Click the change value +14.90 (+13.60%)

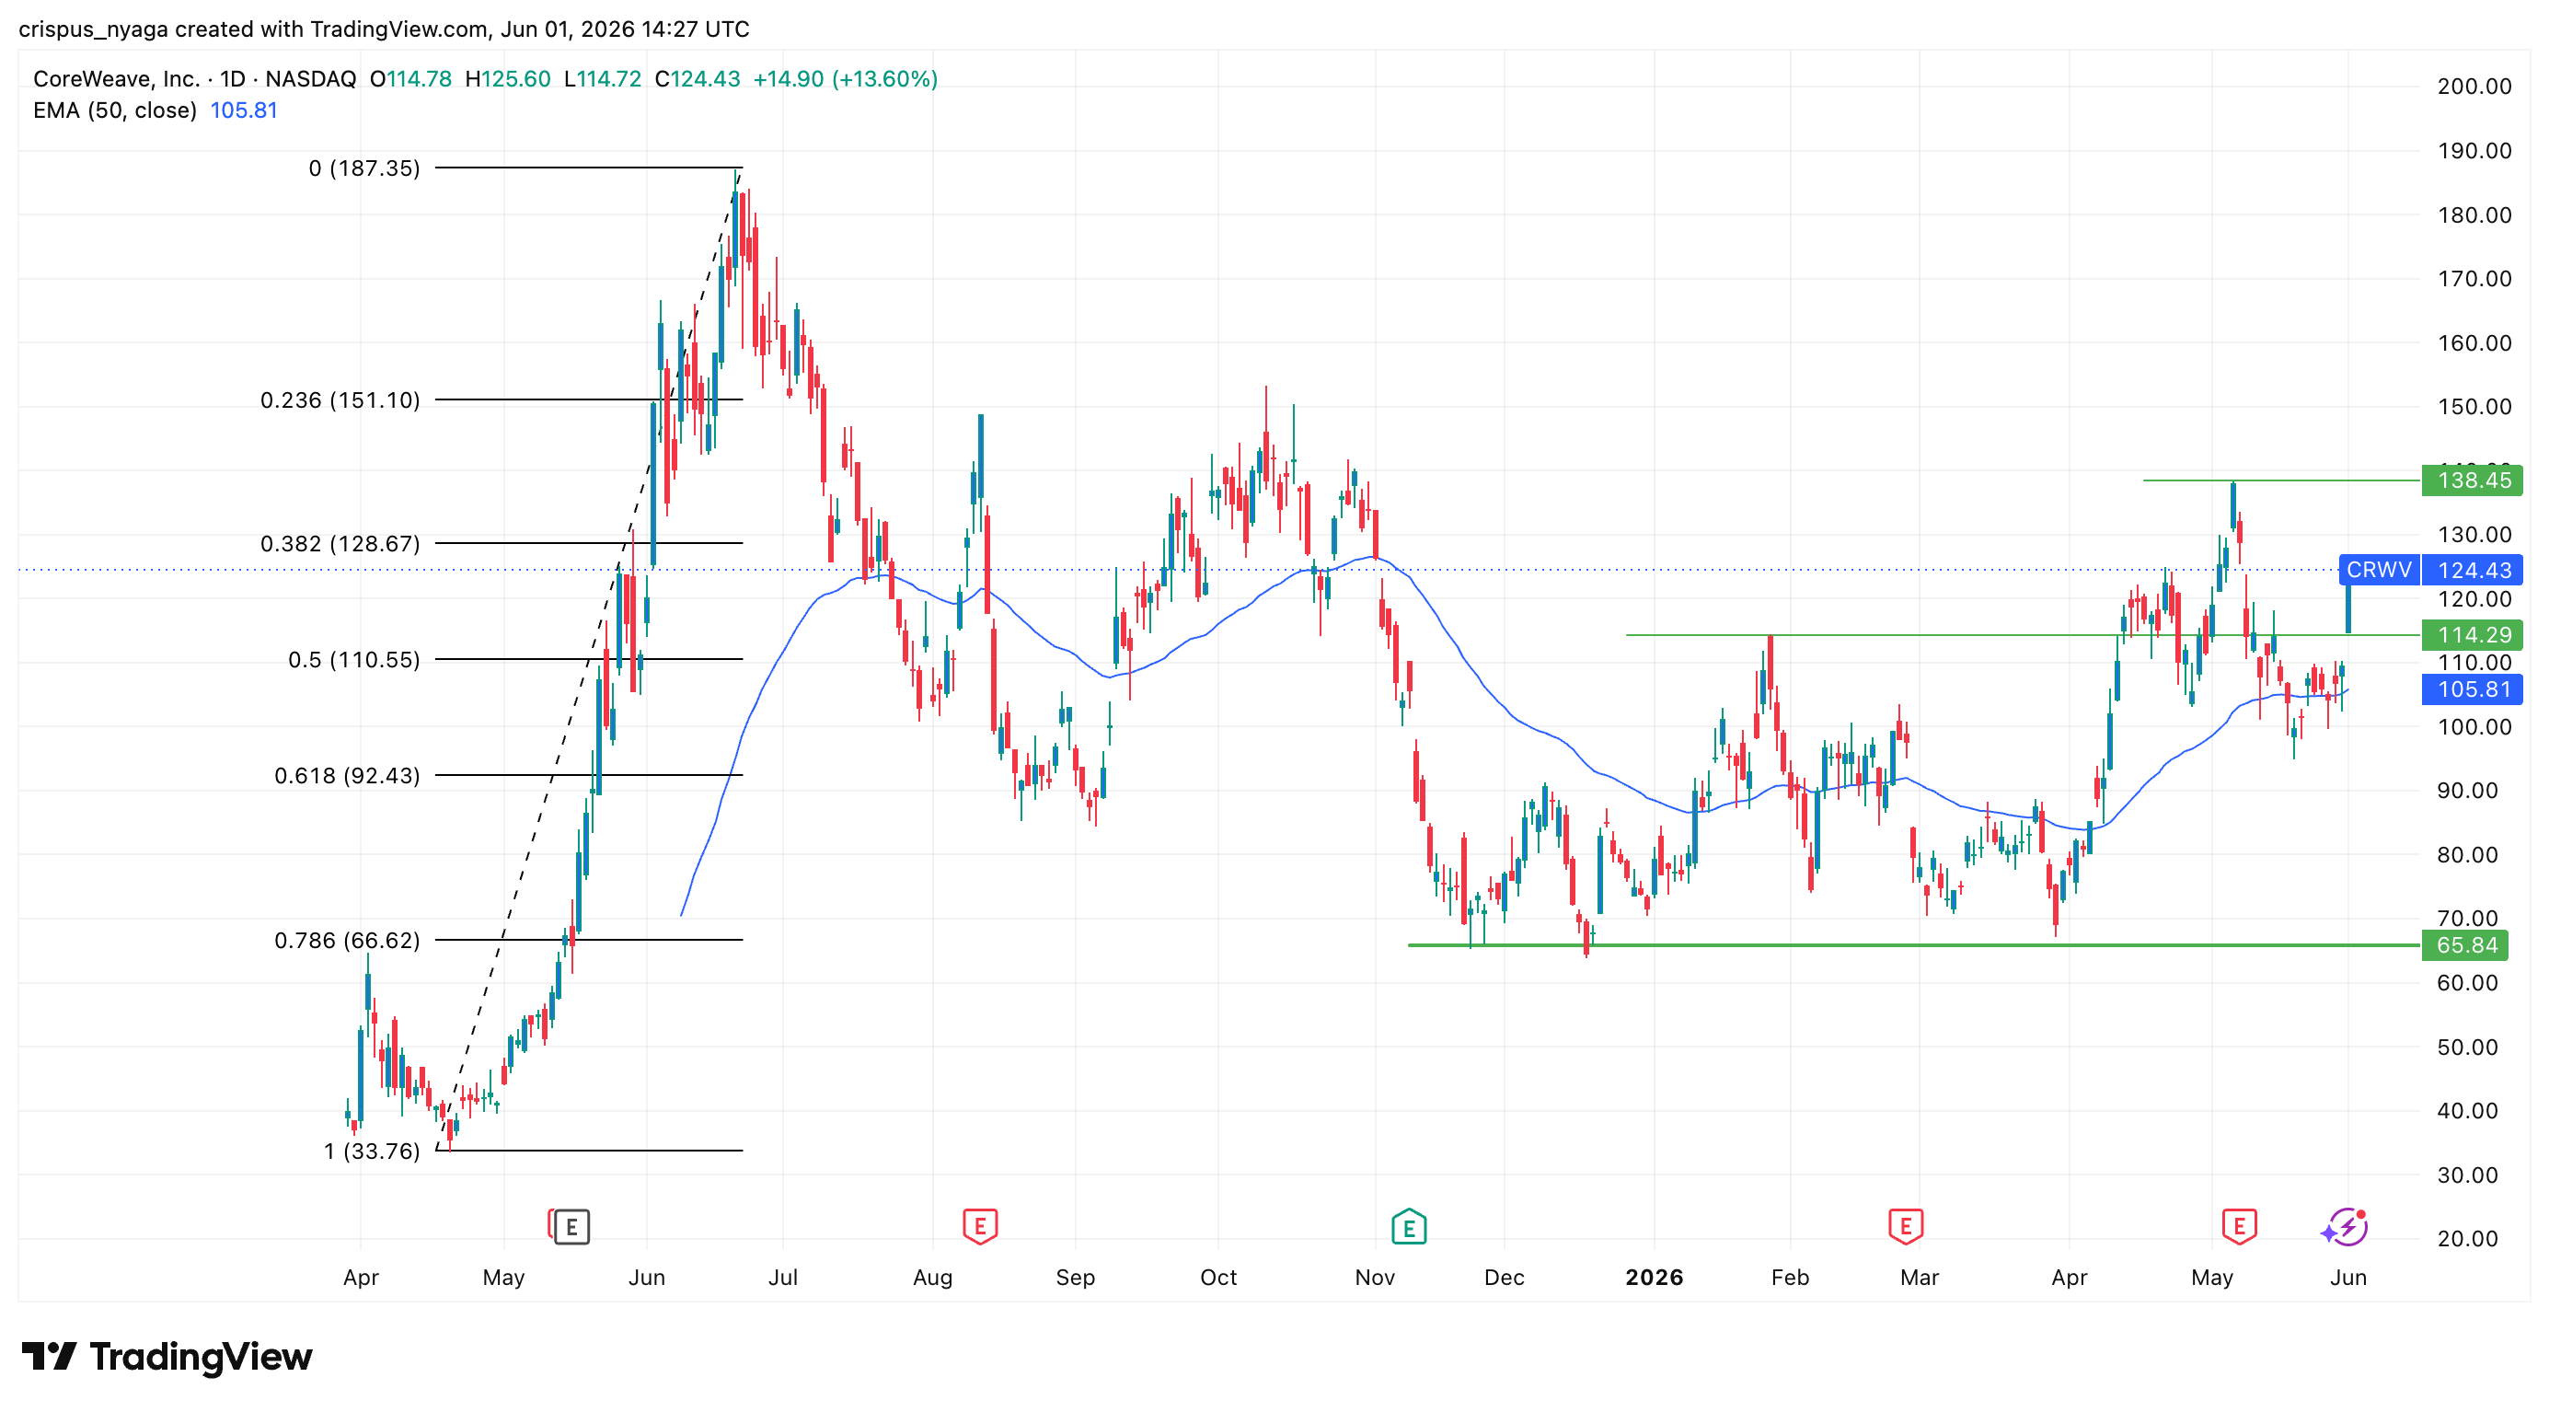[845, 79]
